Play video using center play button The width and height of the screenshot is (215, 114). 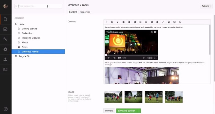tap(131, 45)
